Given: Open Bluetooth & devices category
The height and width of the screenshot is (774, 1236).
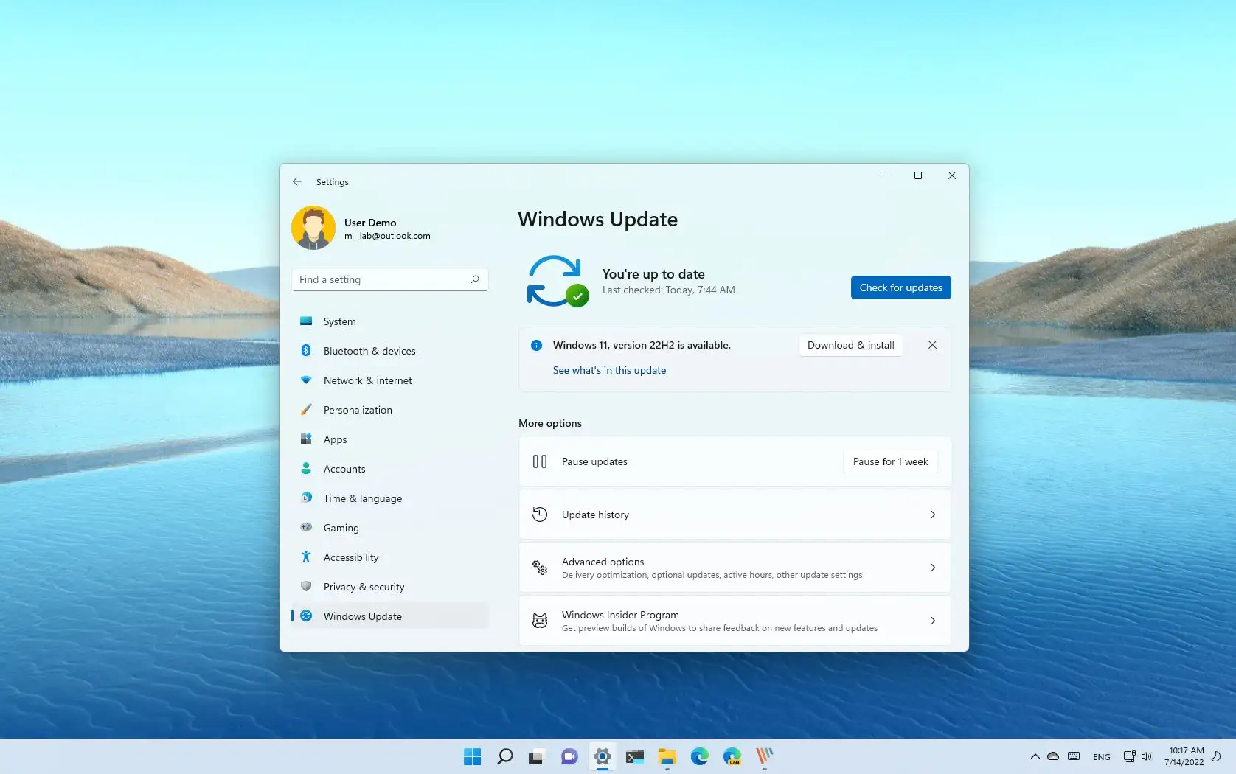Looking at the screenshot, I should point(390,351).
